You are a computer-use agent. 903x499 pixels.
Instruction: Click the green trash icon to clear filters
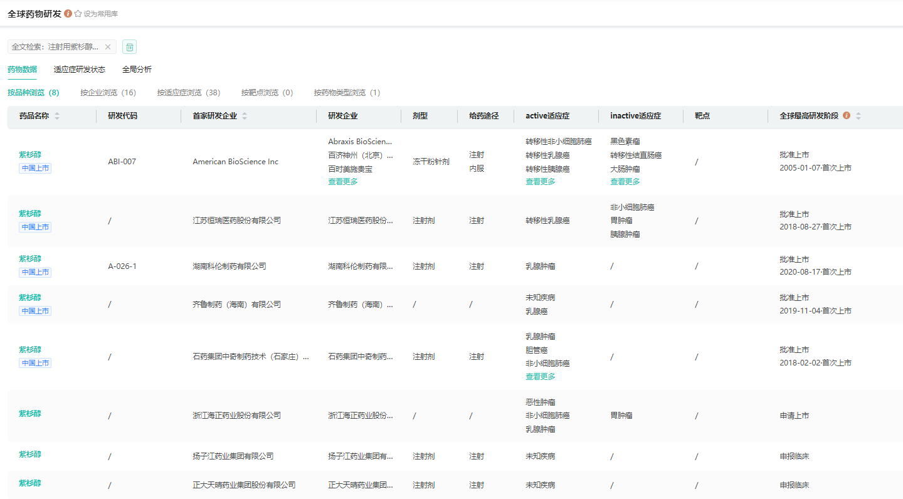129,47
